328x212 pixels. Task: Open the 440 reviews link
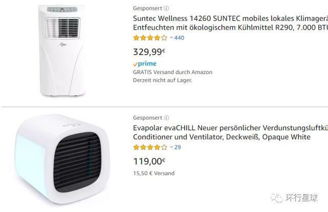(179, 38)
